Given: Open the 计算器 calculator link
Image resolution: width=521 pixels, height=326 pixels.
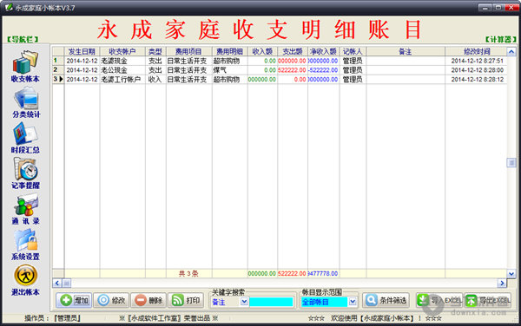Looking at the screenshot, I should pyautogui.click(x=501, y=40).
